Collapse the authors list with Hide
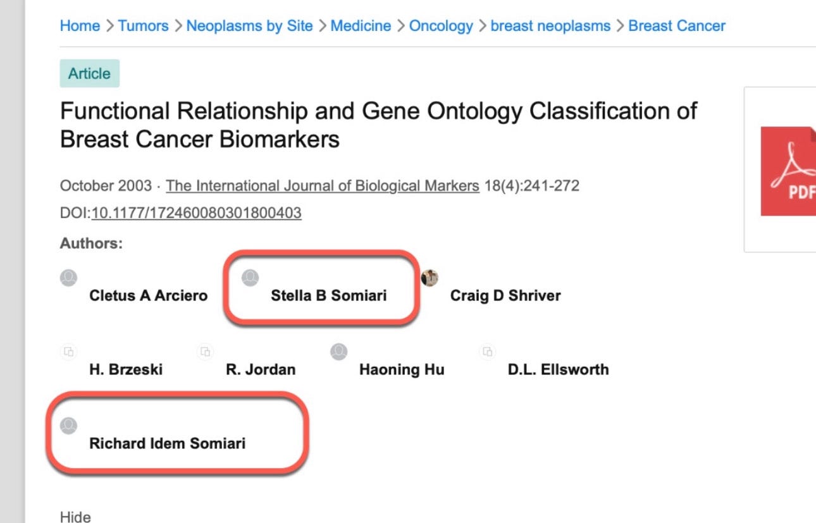Viewport: 816px width, 523px height. [x=75, y=517]
